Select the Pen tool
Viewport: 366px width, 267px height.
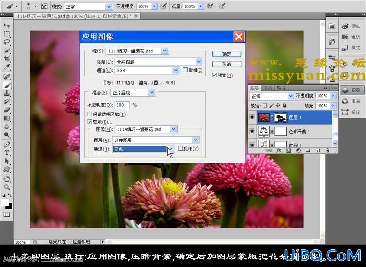[7, 144]
